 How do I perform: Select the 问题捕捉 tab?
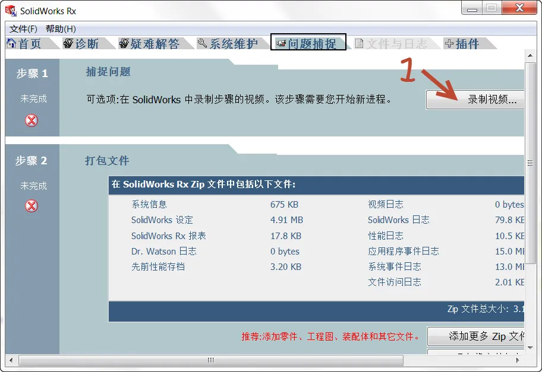pyautogui.click(x=308, y=42)
